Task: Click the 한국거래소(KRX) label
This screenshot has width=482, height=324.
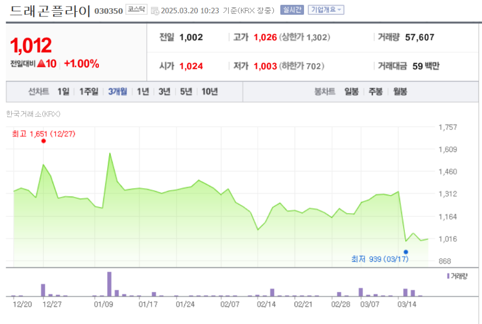Action: click(x=33, y=114)
